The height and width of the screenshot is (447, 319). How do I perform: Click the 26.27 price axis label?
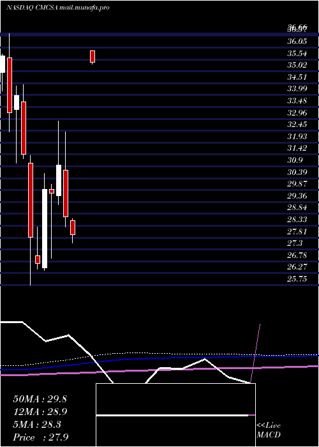point(297,266)
